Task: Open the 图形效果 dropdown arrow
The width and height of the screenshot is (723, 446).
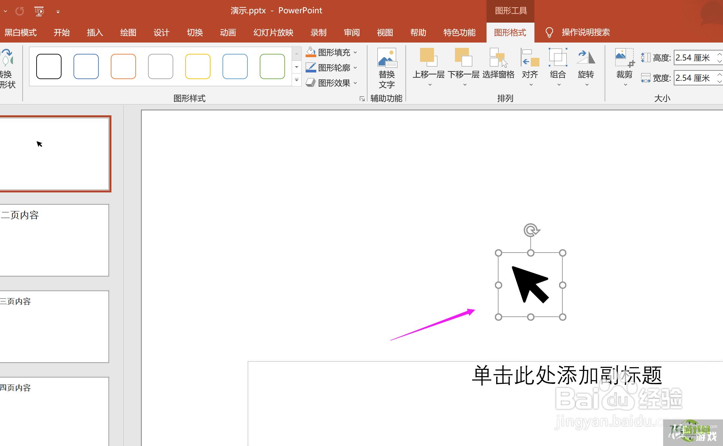Action: [355, 83]
